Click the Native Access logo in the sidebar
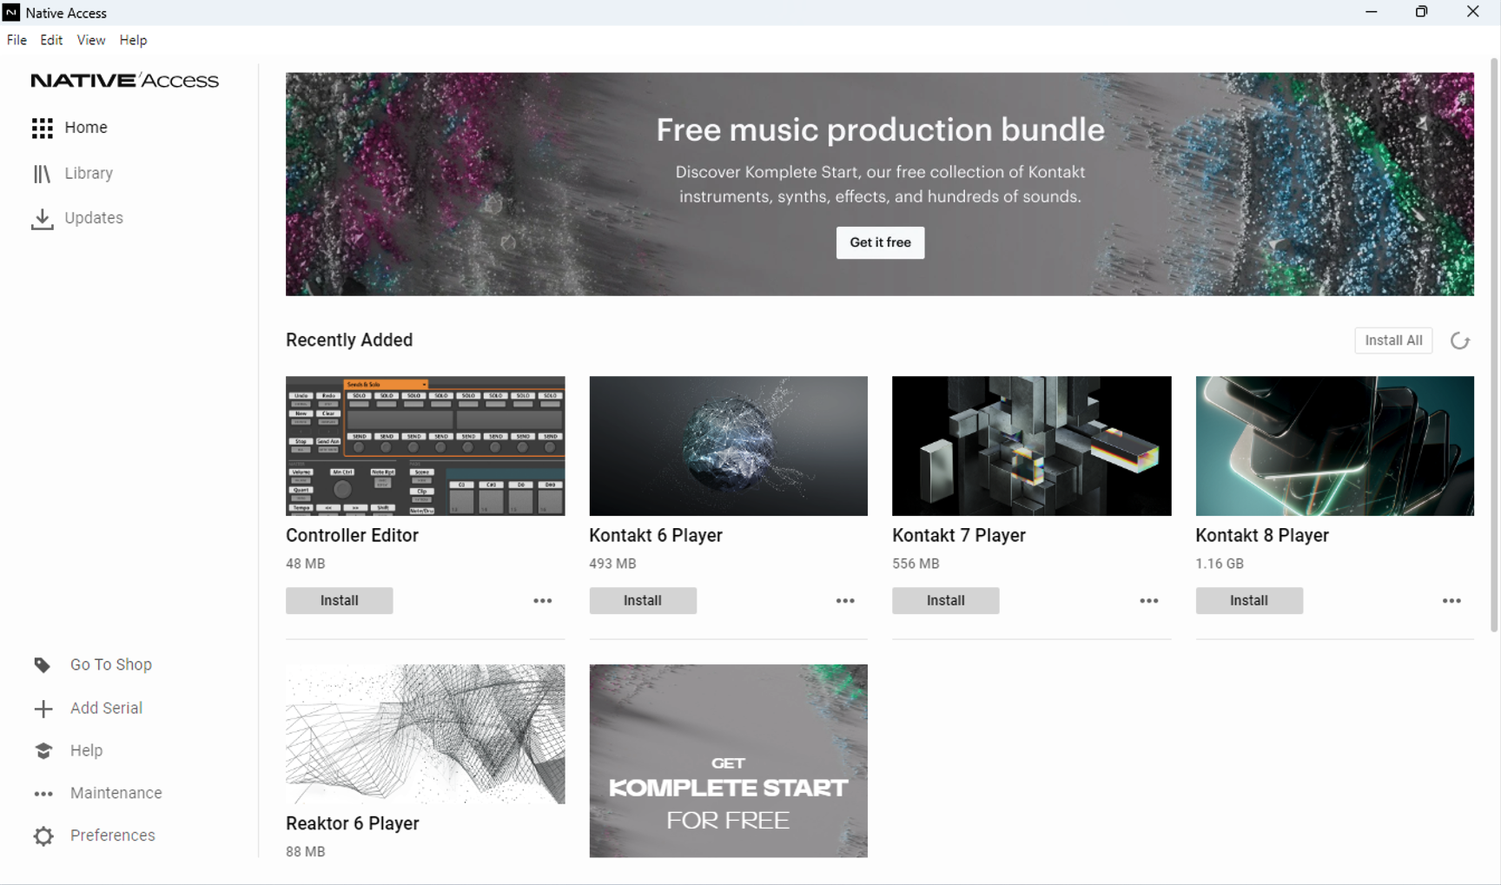1501x885 pixels. click(x=125, y=81)
